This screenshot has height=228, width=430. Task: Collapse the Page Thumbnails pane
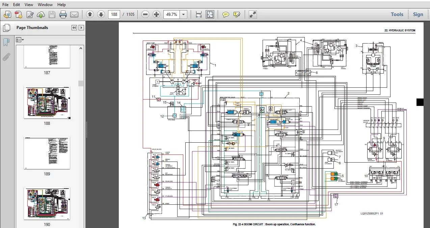click(x=74, y=28)
